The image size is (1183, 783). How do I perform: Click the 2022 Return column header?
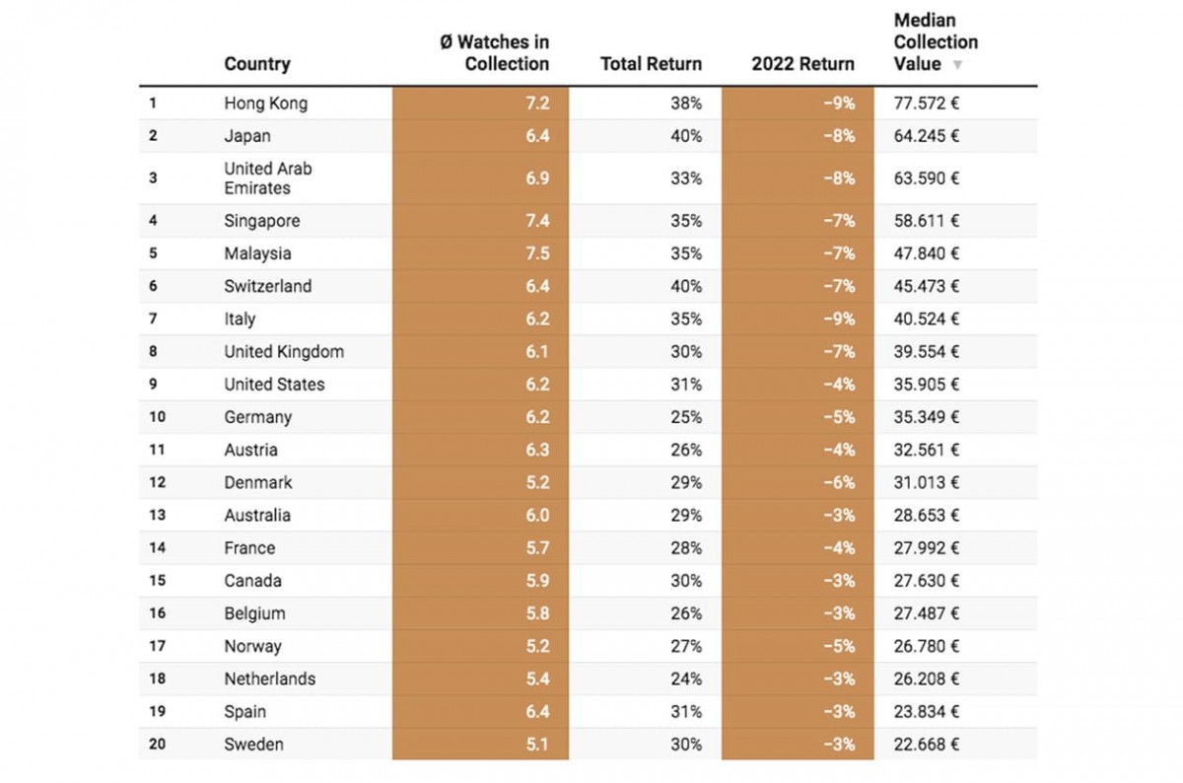[x=802, y=64]
